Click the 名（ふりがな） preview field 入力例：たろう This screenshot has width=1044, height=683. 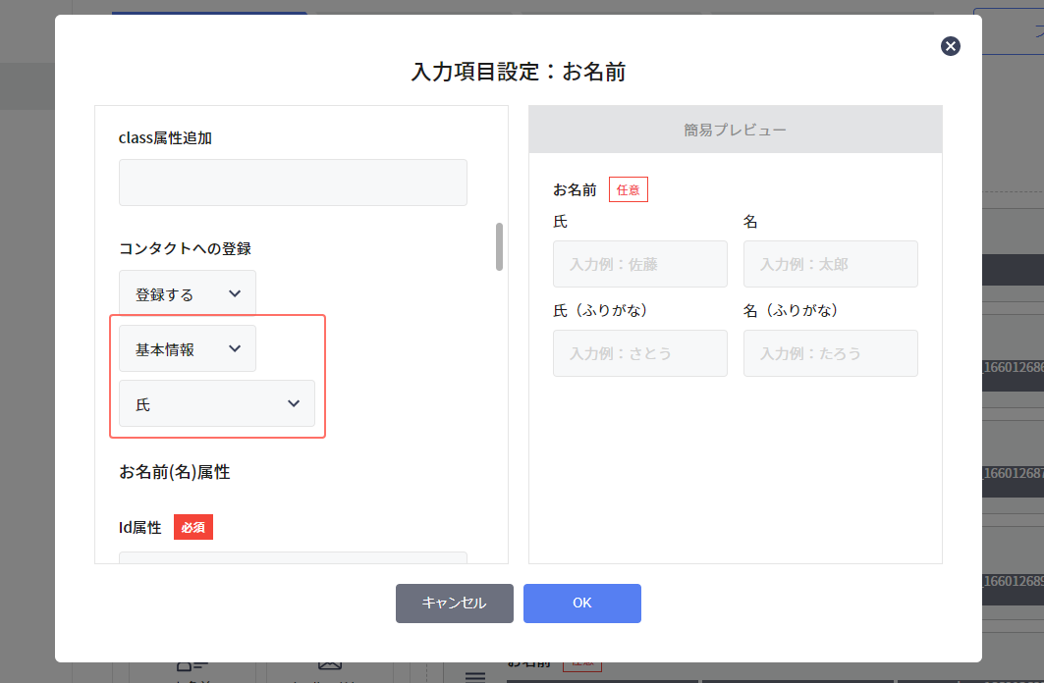tap(830, 353)
